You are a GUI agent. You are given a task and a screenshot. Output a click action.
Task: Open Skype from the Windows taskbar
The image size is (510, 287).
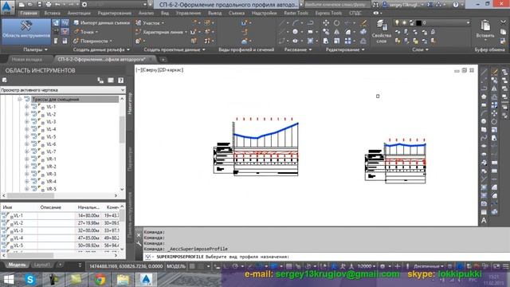[x=30, y=279]
